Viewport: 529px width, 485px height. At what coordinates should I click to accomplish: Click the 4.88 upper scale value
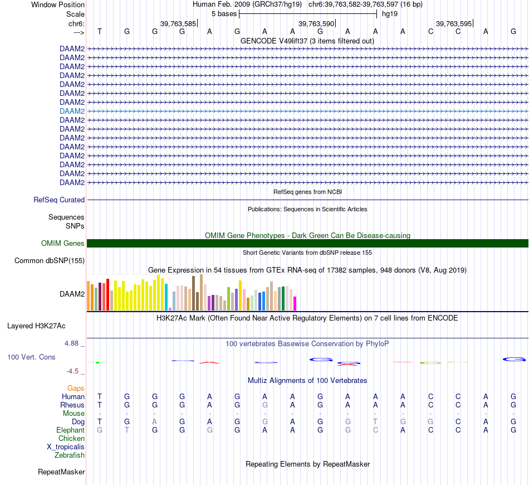pos(71,343)
